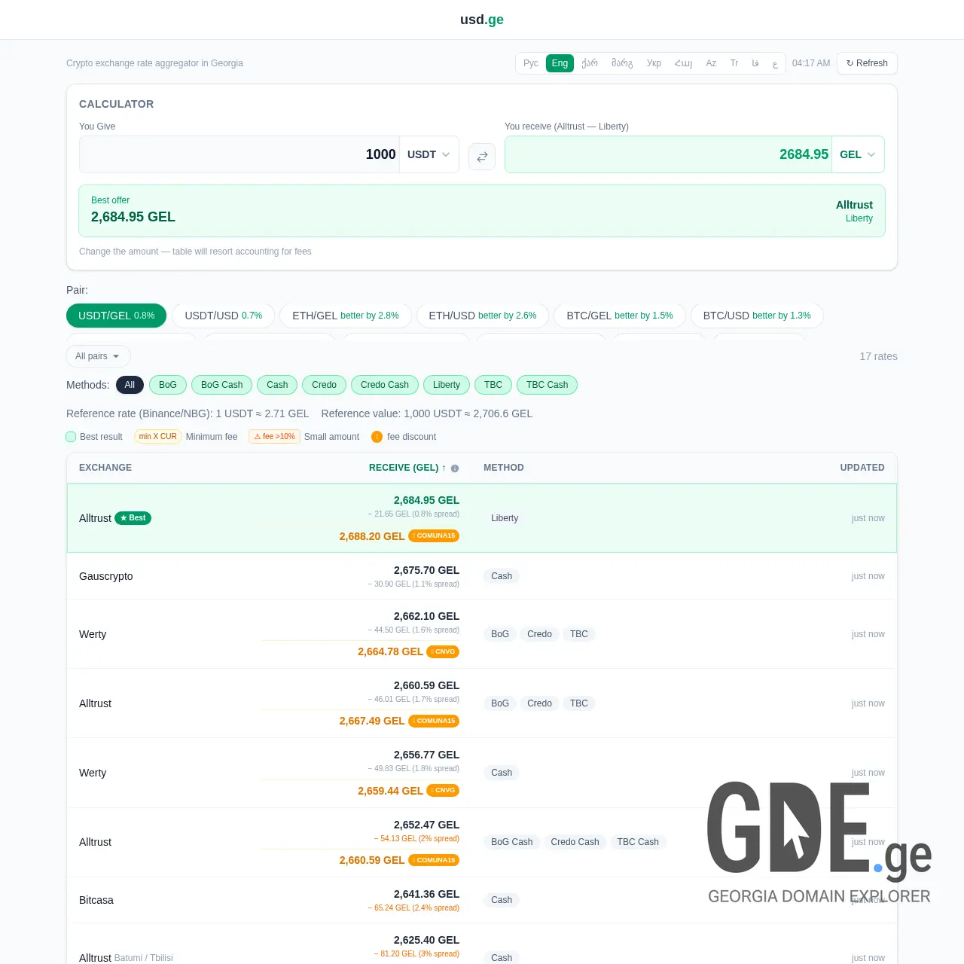Select the Eng language option
Screen dimensions: 964x964
(x=560, y=63)
